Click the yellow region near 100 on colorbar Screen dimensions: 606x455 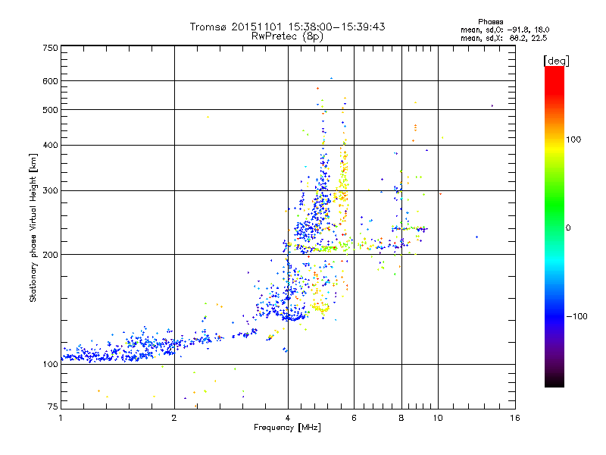554,147
